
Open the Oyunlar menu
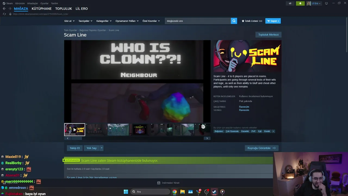[x=45, y=3]
